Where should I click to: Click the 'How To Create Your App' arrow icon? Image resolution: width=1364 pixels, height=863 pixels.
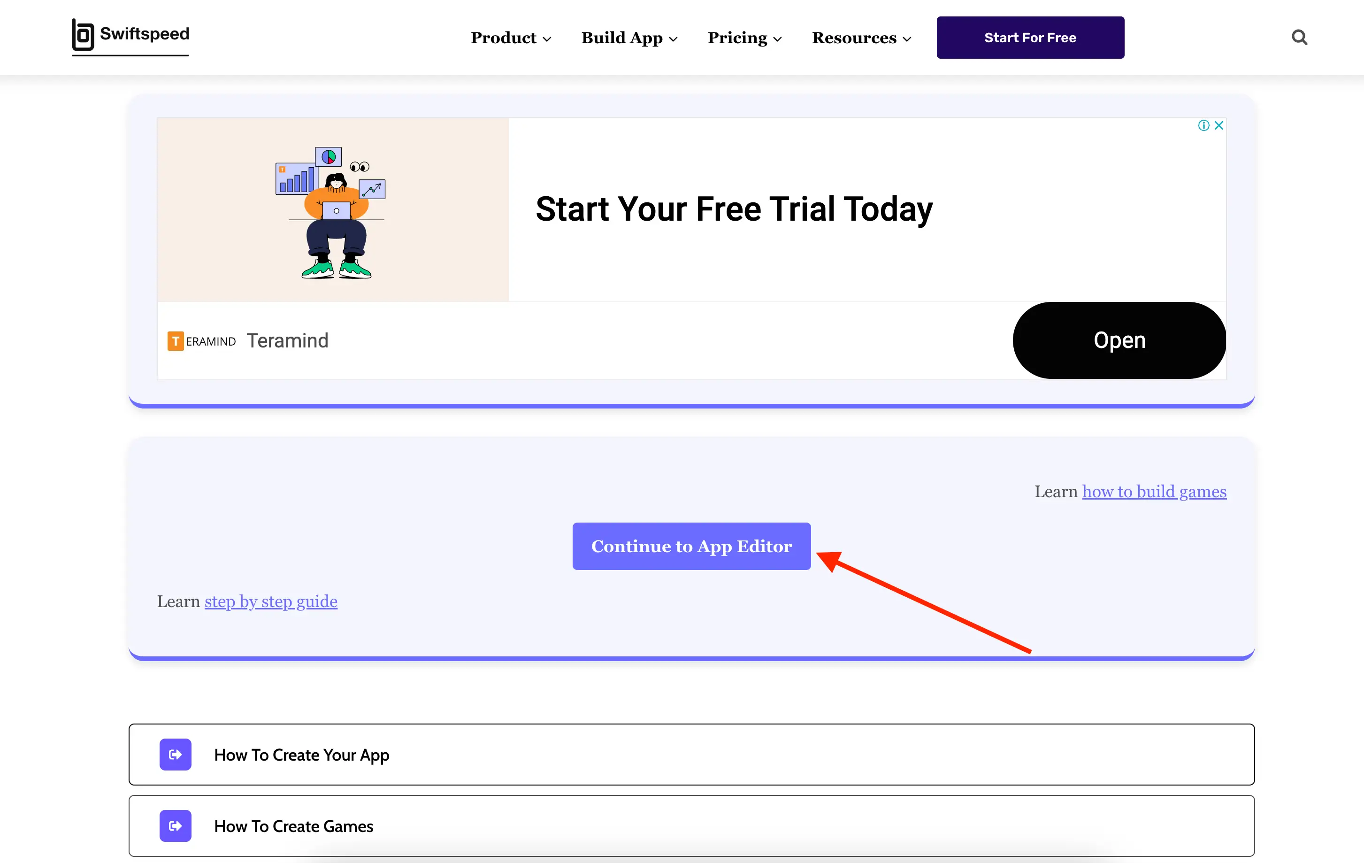click(x=176, y=754)
